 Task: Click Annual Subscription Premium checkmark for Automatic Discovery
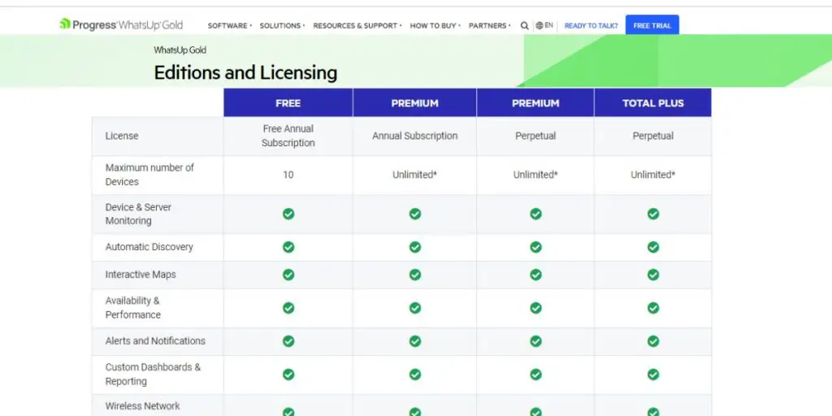(x=415, y=247)
